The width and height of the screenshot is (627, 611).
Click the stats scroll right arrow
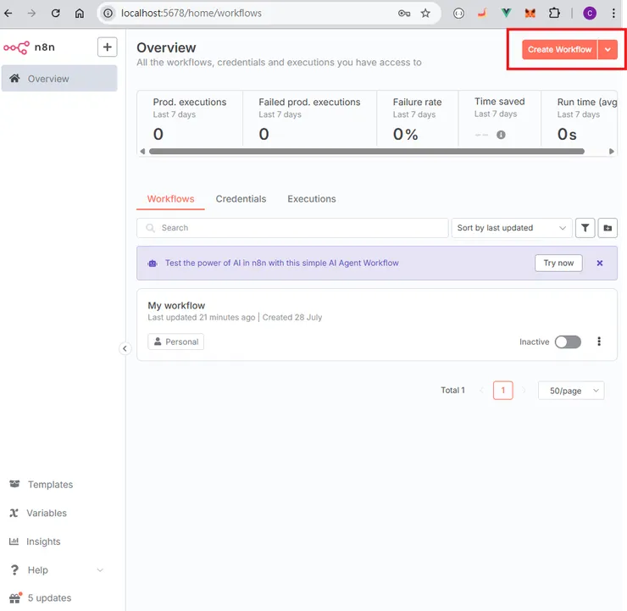point(612,152)
